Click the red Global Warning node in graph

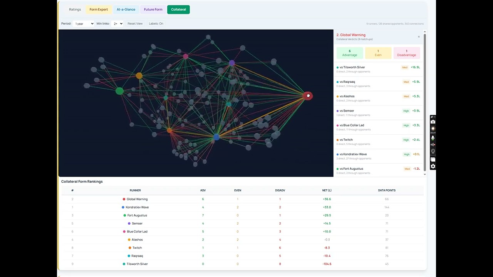pos(307,96)
